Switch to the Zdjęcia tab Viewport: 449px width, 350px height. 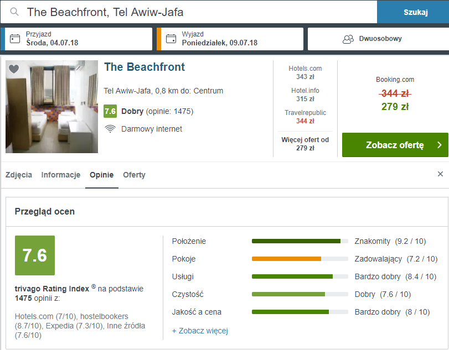(19, 175)
